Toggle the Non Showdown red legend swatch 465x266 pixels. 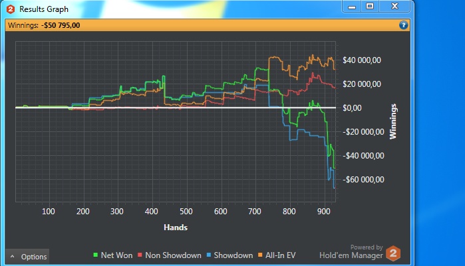coord(140,255)
